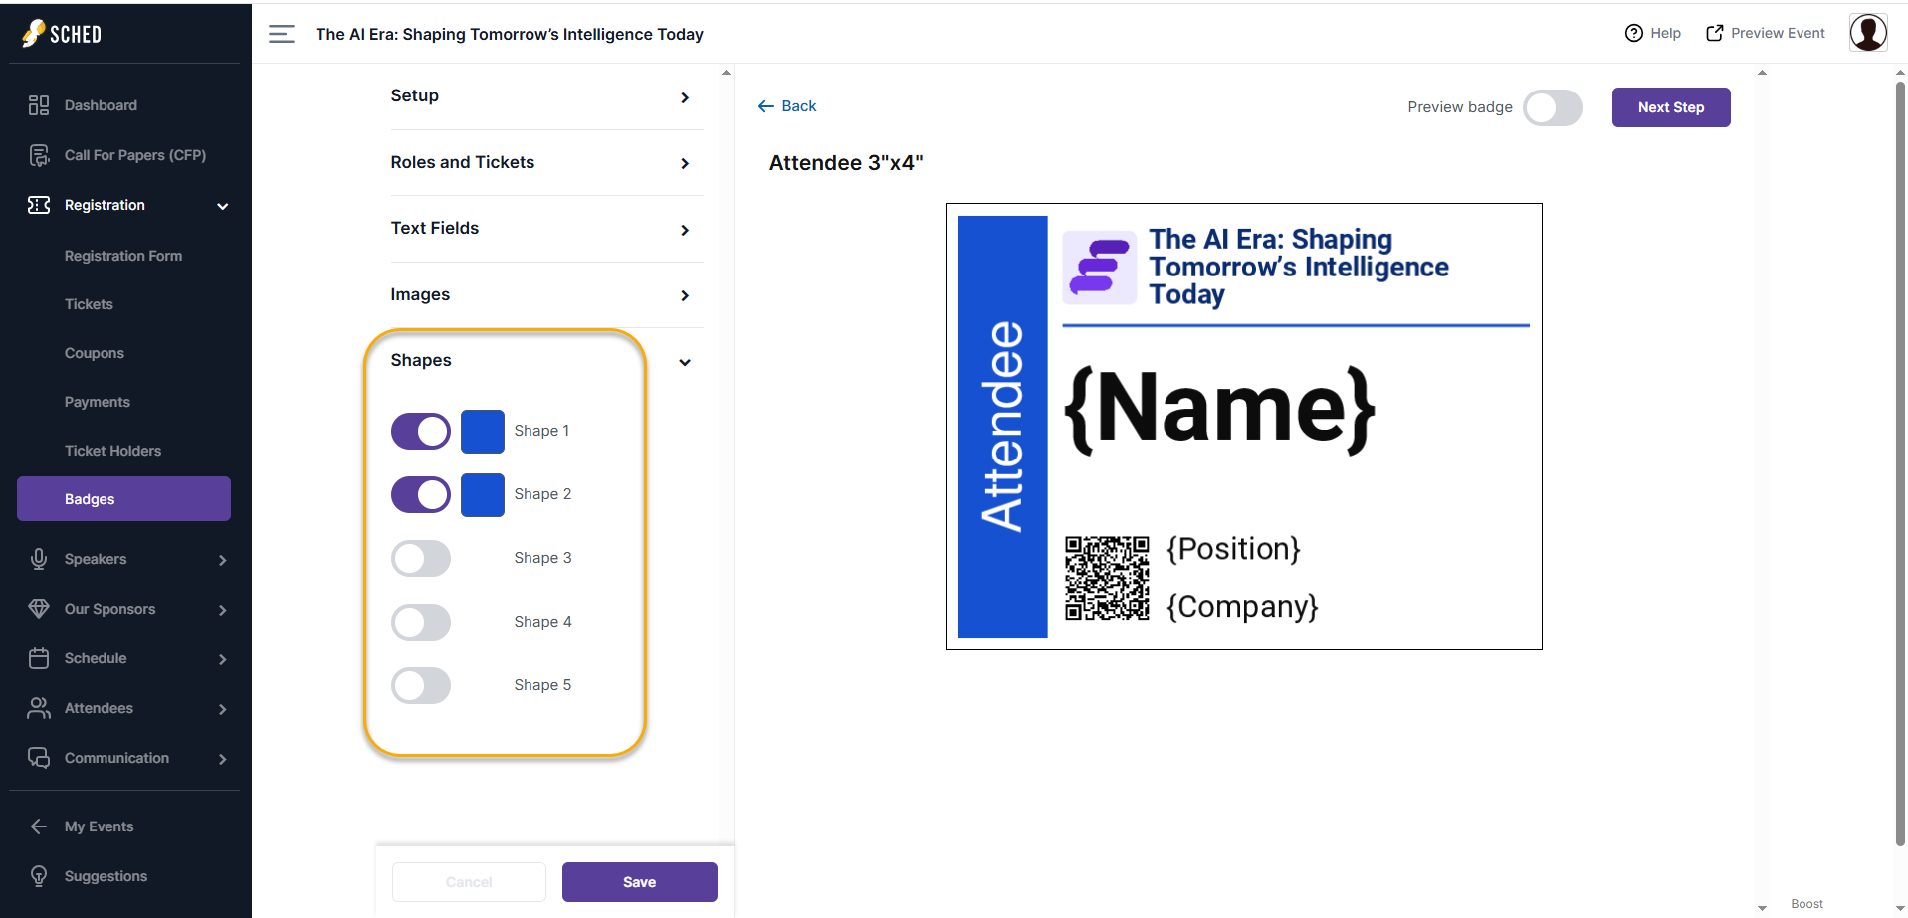Click the Next Step button
1908x918 pixels.
click(1671, 107)
